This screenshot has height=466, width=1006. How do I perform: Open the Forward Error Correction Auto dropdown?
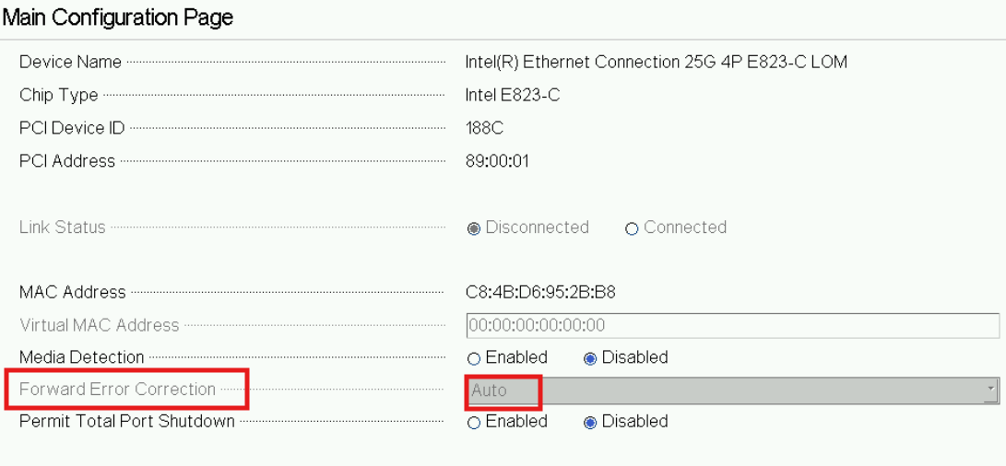click(x=728, y=390)
